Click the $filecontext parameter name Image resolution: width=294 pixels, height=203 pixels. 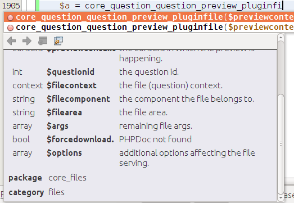(x=71, y=85)
